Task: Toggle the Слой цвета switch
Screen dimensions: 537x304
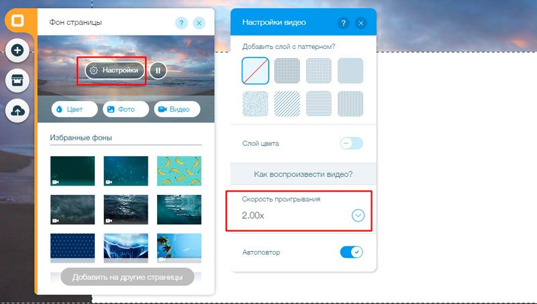Action: click(351, 143)
